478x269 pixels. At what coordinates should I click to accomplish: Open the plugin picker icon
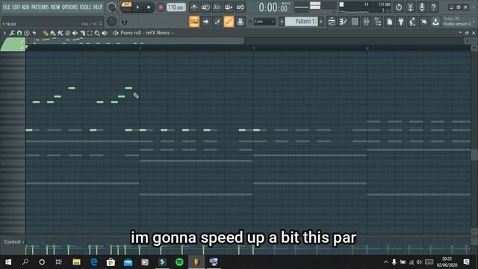401,22
